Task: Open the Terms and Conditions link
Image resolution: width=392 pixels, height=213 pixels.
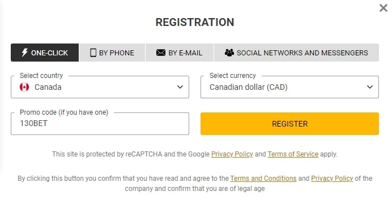Action: [263, 179]
